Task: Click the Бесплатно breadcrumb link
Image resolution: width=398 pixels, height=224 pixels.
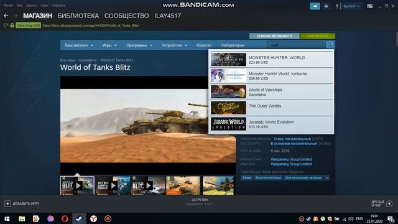Action: click(88, 60)
